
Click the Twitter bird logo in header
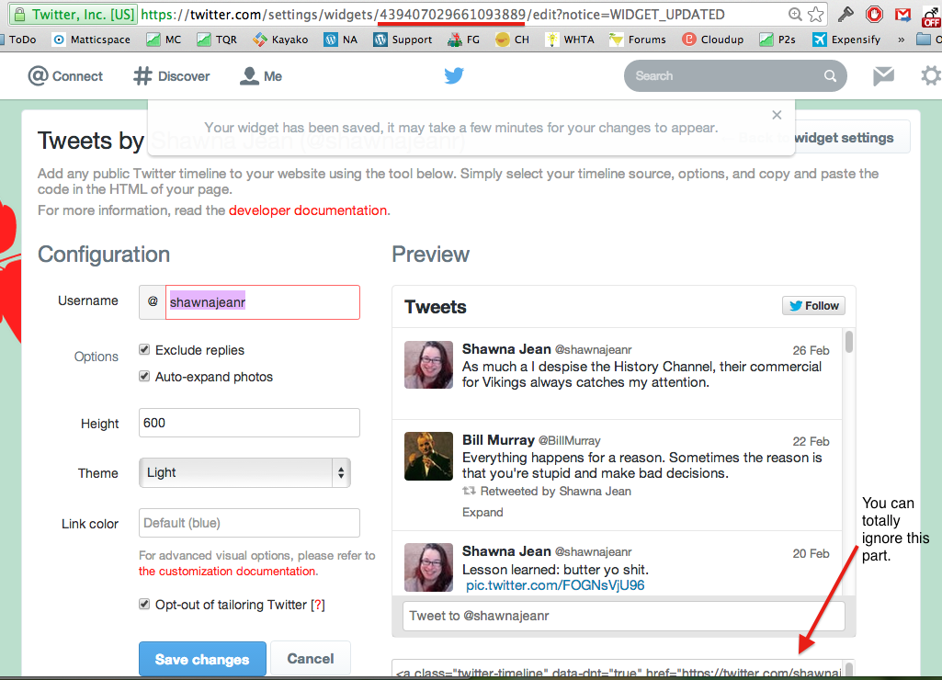coord(454,76)
